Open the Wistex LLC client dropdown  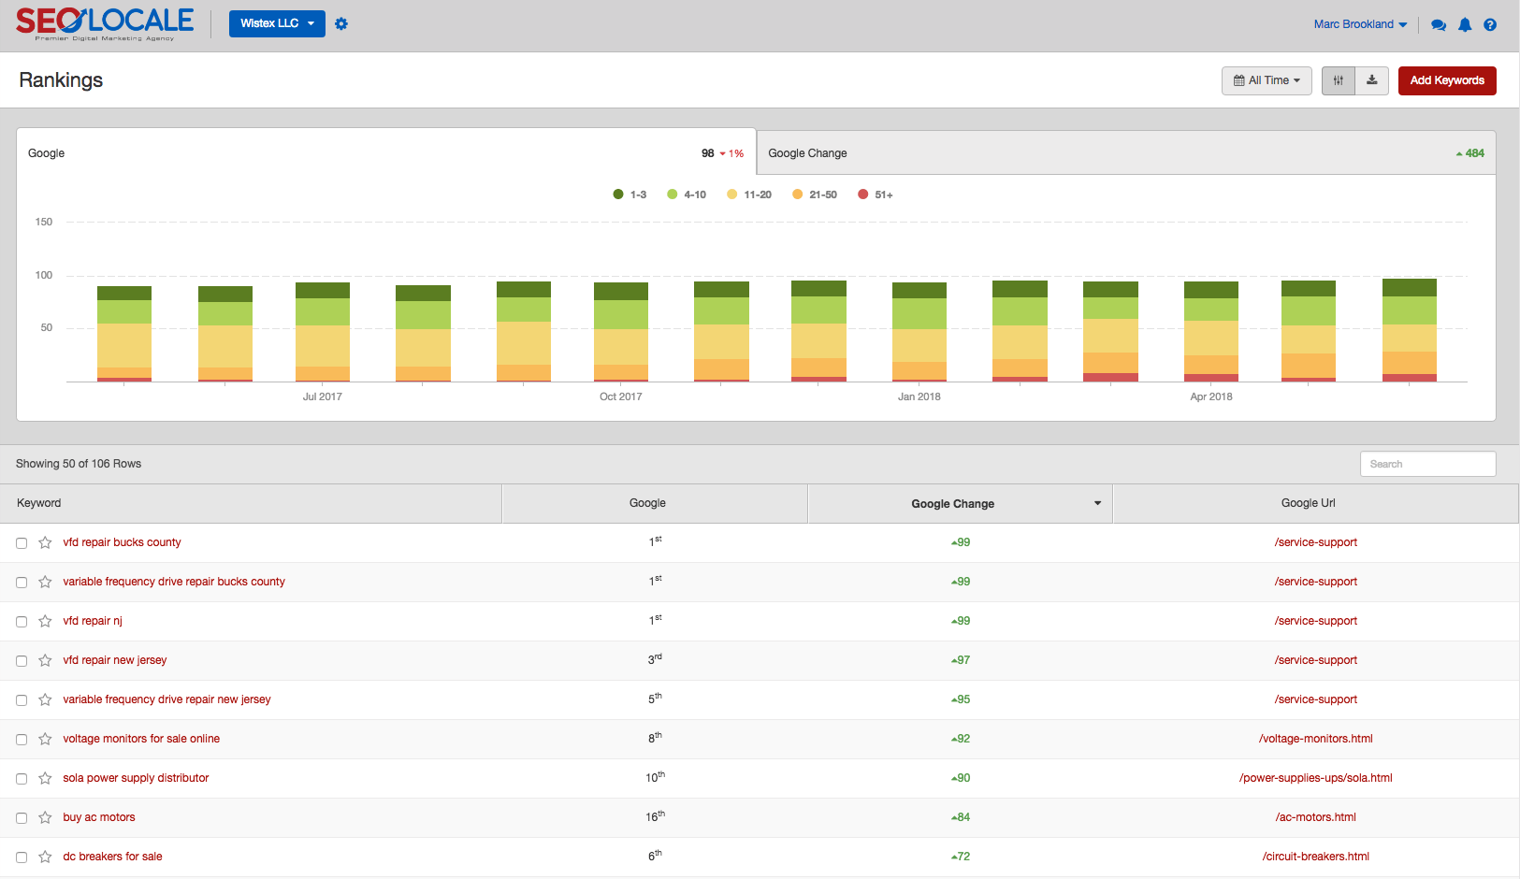coord(277,23)
